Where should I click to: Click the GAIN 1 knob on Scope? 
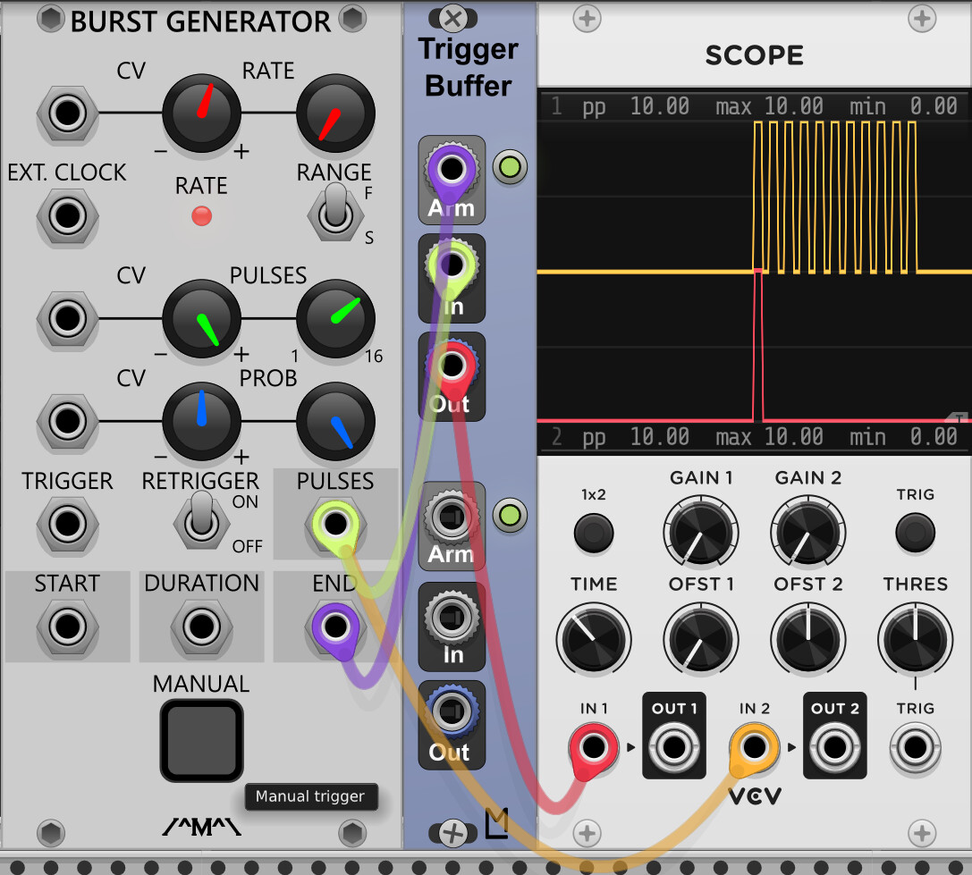pos(700,533)
